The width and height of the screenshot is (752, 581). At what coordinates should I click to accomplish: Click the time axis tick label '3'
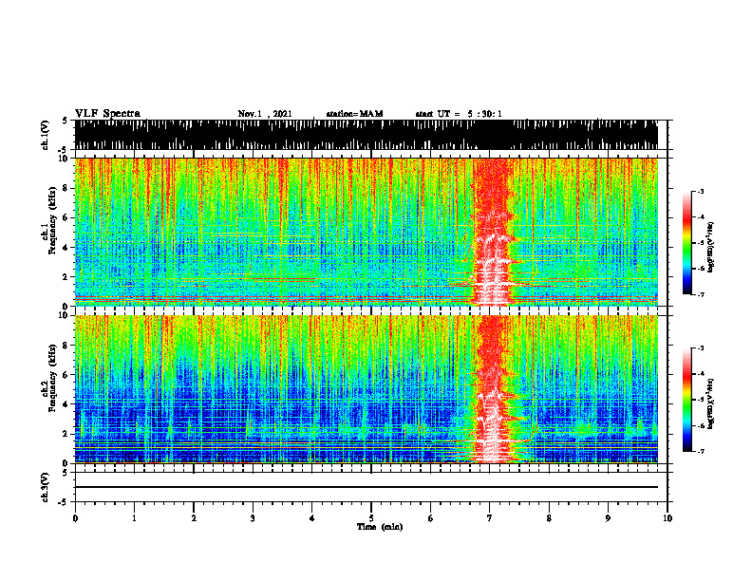click(253, 518)
